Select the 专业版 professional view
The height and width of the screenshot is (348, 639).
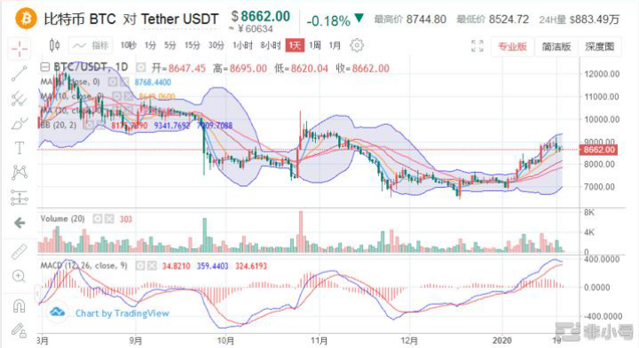tap(512, 46)
